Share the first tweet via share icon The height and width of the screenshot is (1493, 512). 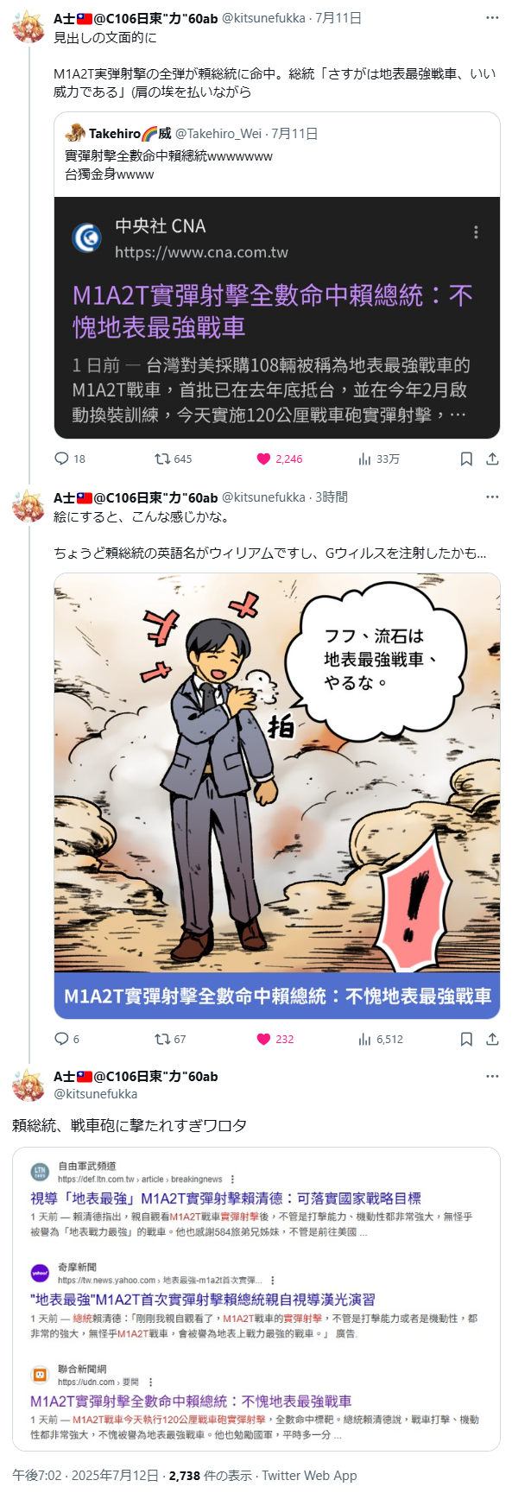point(492,459)
